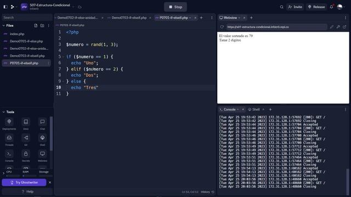The height and width of the screenshot is (197, 351).
Task: Open the Console tab dropdown arrow
Action: pos(237,109)
